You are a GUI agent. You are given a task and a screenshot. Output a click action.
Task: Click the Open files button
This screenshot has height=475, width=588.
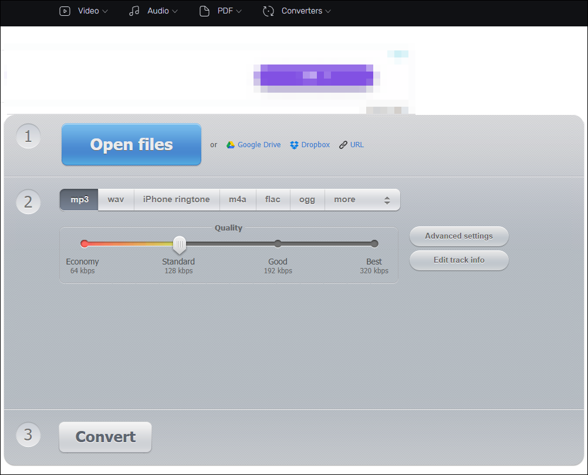pos(131,144)
